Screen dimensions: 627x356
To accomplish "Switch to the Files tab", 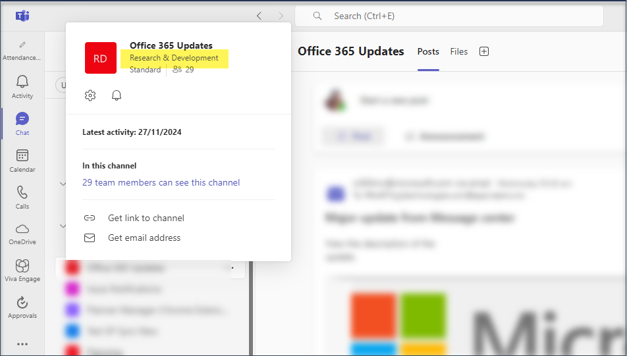I will pos(459,51).
